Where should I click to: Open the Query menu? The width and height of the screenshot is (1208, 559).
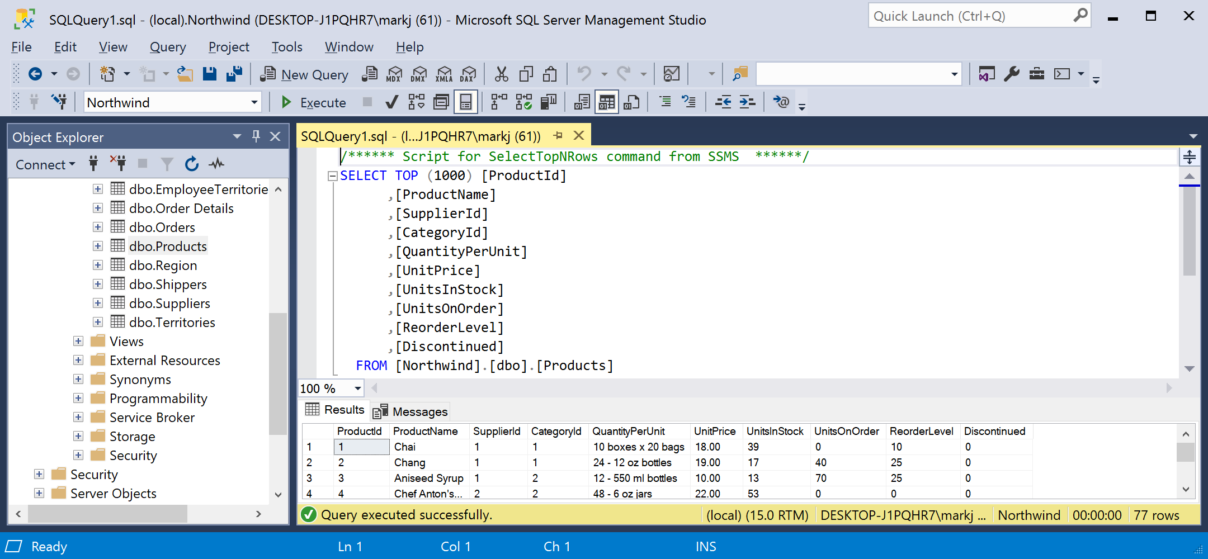(167, 47)
